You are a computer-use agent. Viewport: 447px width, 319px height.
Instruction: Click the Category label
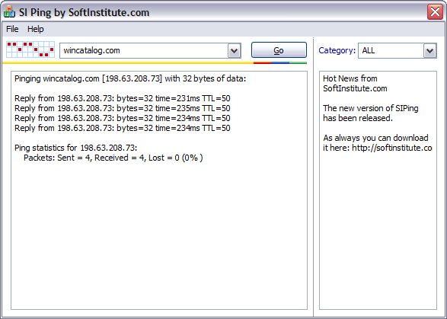(x=337, y=50)
